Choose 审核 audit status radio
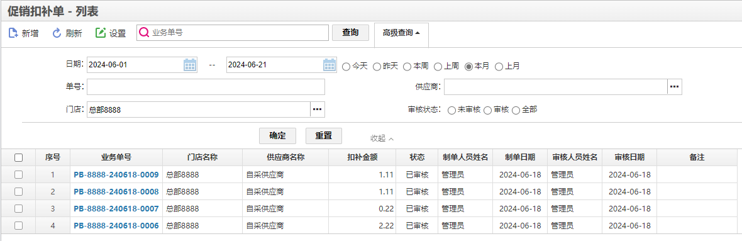742x241 pixels. click(x=487, y=110)
